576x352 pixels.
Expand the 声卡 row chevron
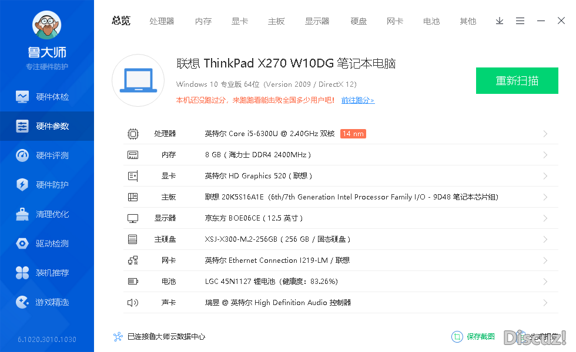pos(545,303)
